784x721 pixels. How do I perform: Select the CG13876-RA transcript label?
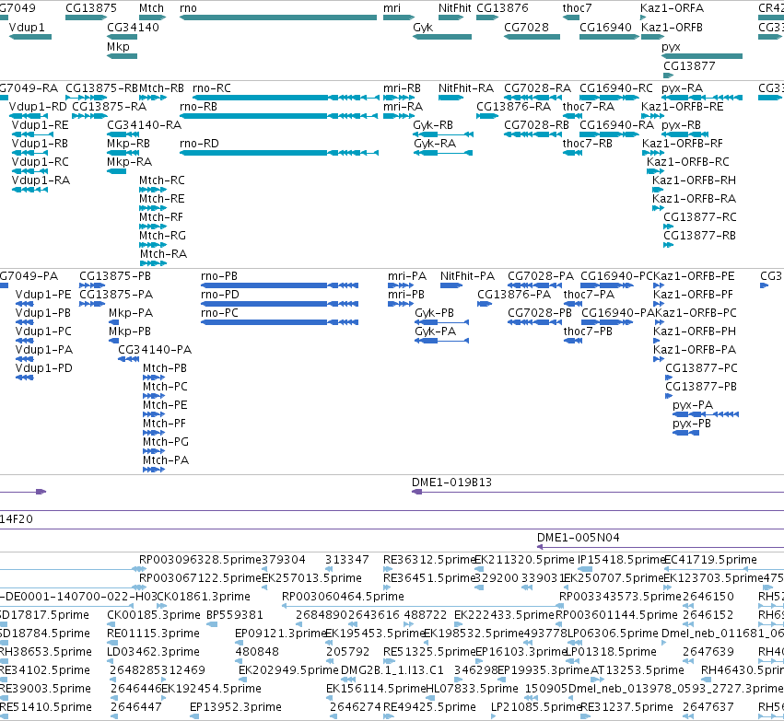[x=513, y=107]
